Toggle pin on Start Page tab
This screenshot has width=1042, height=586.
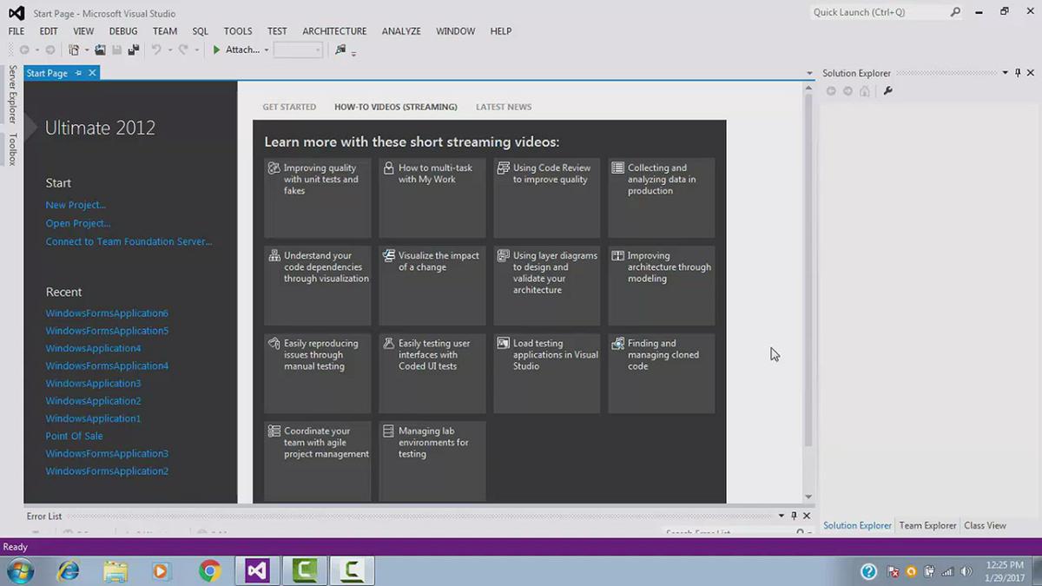78,73
